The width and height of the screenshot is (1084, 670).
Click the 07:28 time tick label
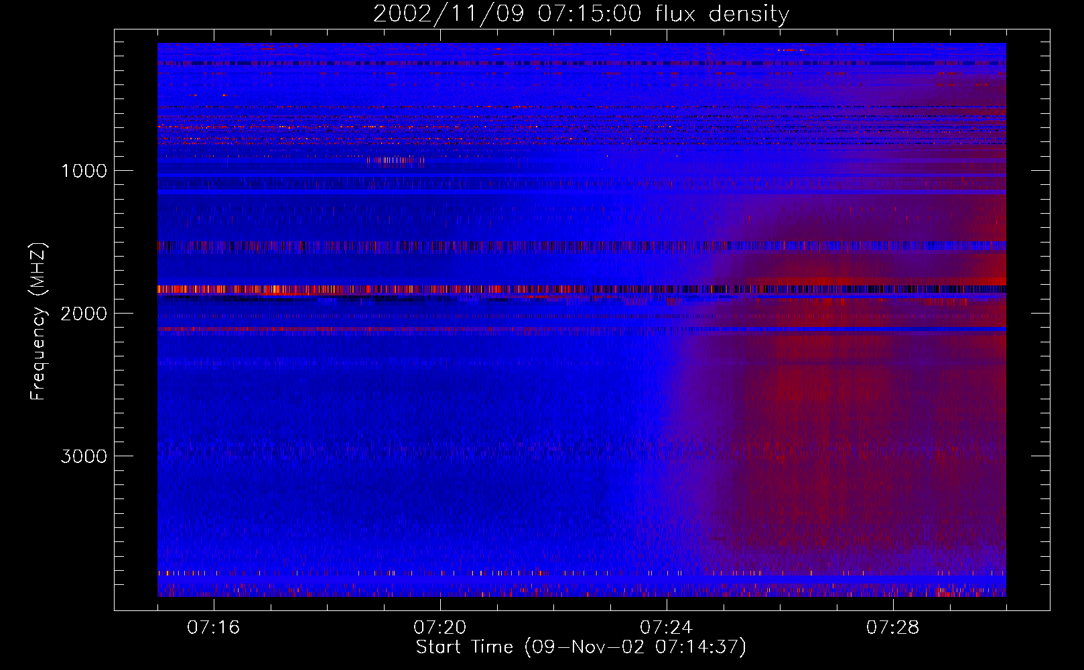pos(893,628)
